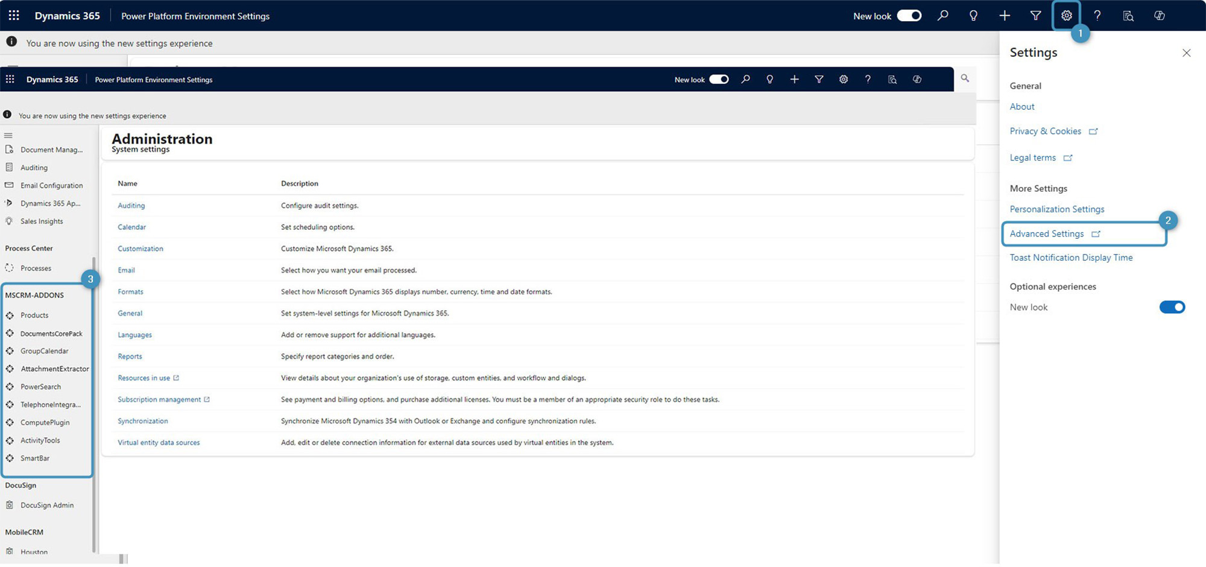Open Document Management in the sidebar
1206x567 pixels.
pyautogui.click(x=51, y=149)
